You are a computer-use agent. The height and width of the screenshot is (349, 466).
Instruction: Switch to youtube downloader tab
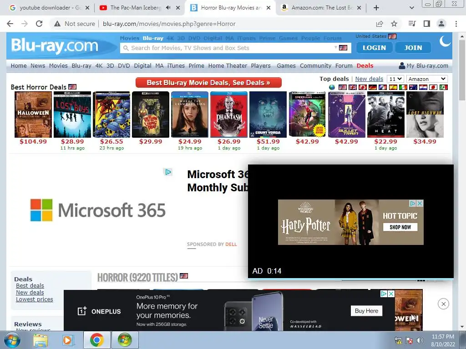(x=49, y=8)
